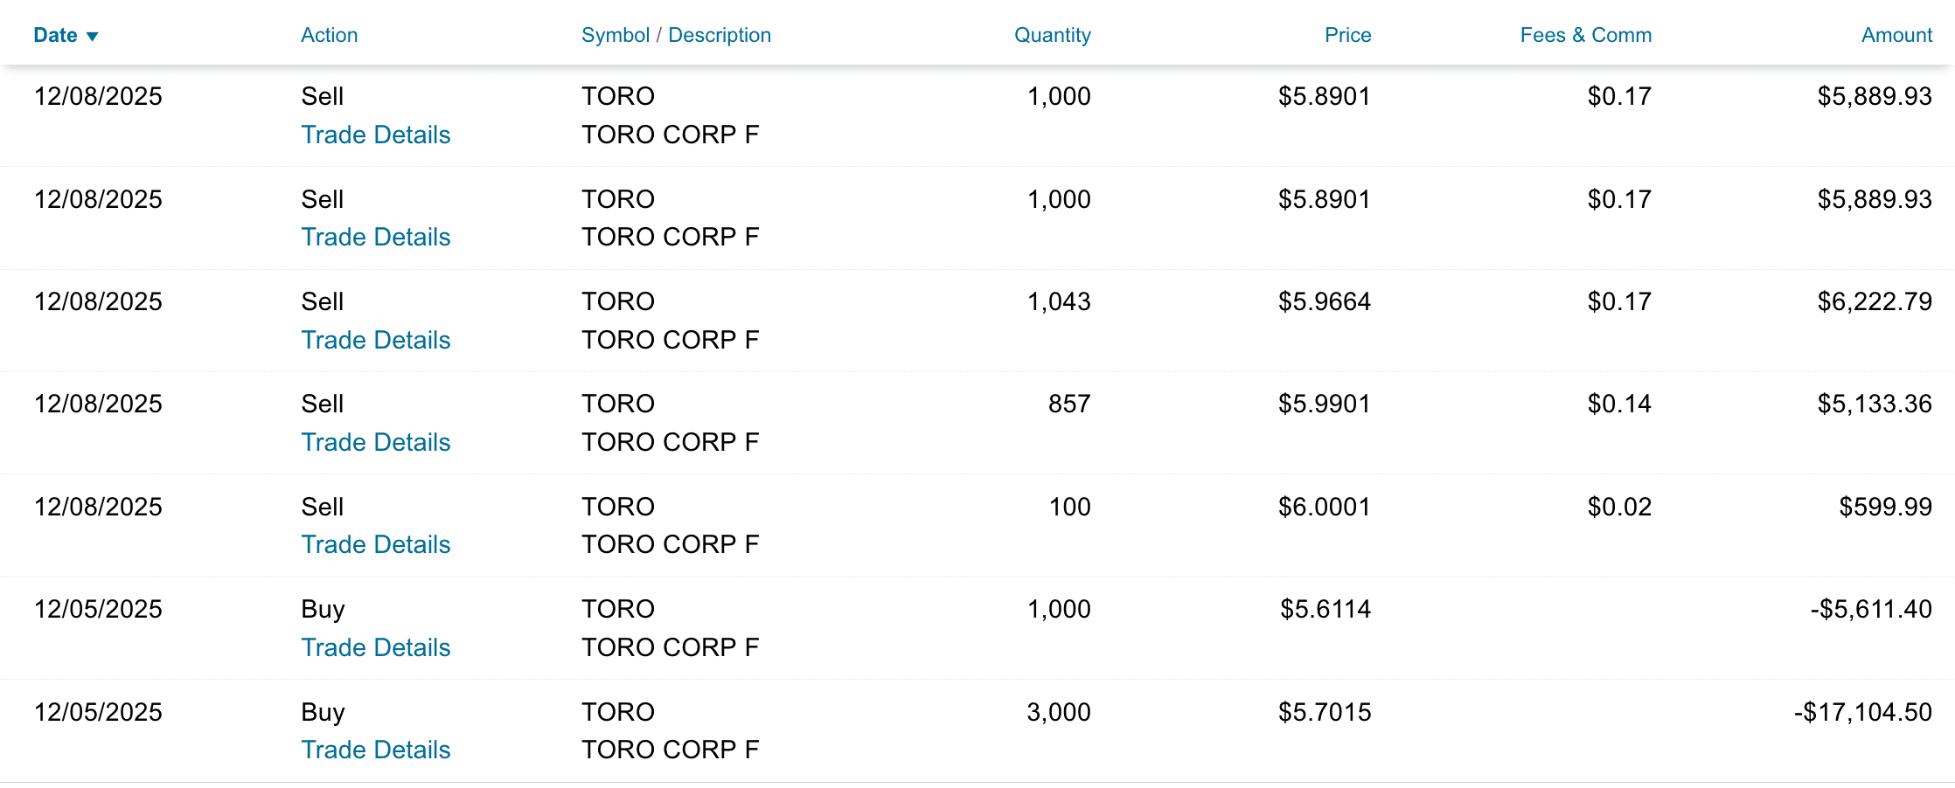Click TORO symbol in the 857-share row
Image resolution: width=1955 pixels, height=788 pixels.
click(617, 404)
